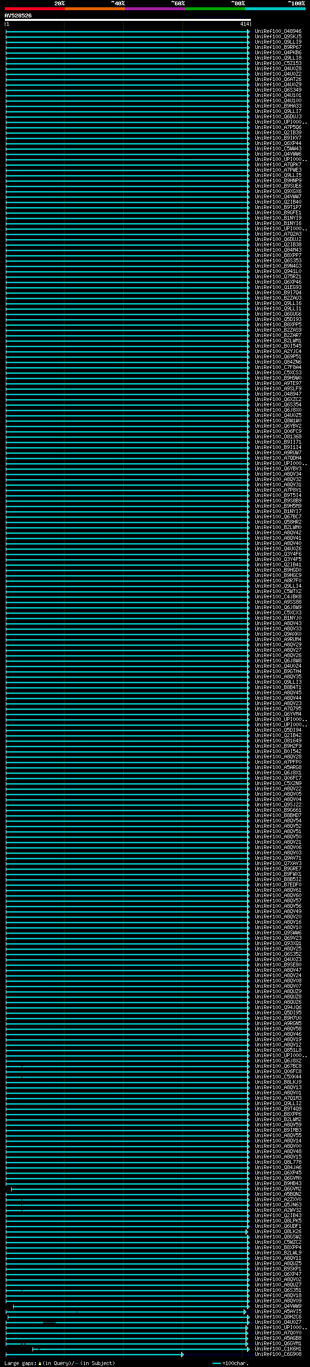Click the purple ~60% legend segment

click(155, 9)
